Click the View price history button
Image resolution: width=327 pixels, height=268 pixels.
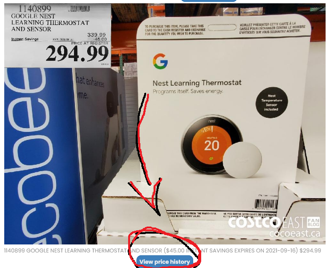point(164,261)
